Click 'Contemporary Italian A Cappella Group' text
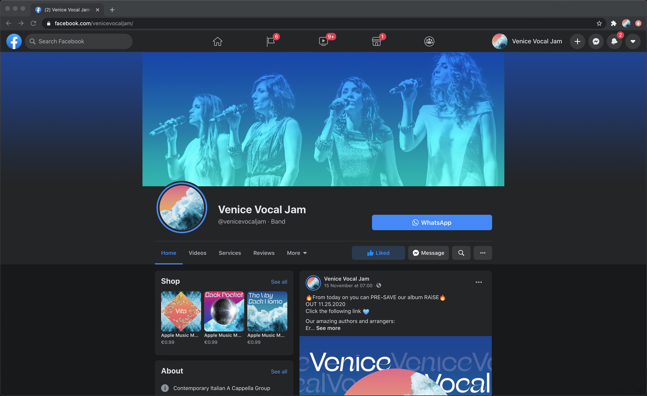 click(222, 388)
